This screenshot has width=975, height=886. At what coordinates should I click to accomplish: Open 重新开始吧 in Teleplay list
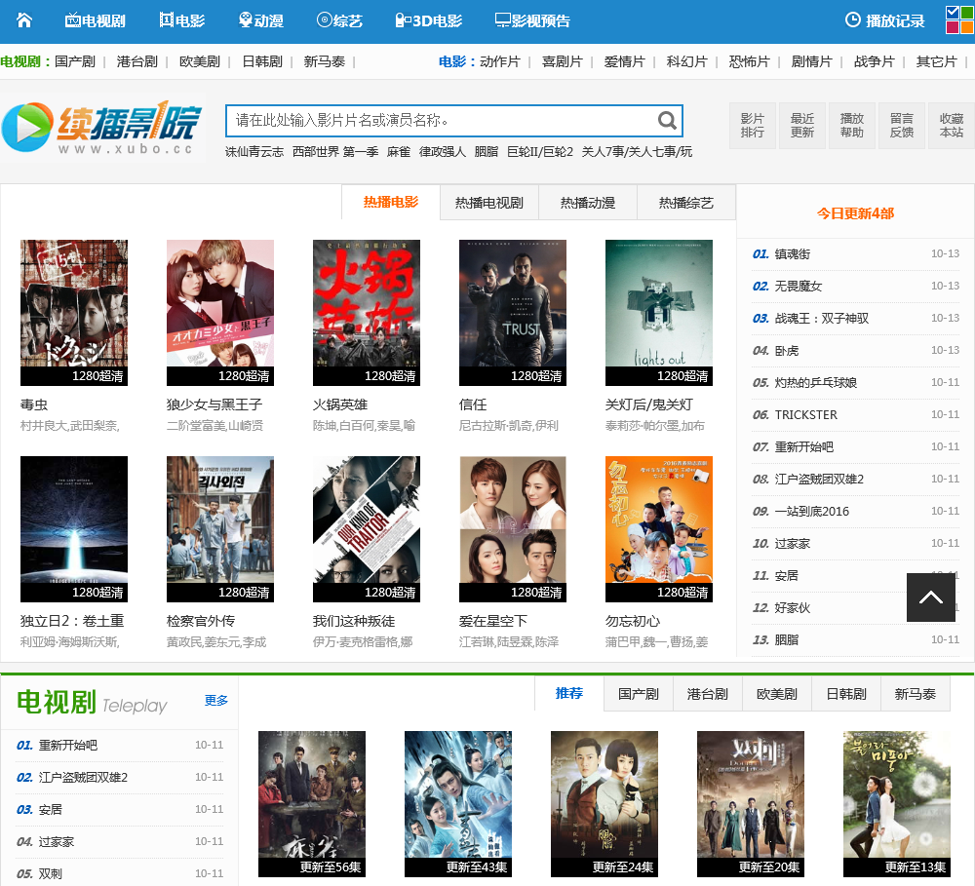(x=68, y=746)
